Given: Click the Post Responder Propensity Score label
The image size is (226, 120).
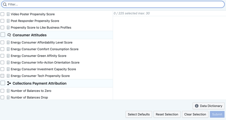Looking at the screenshot, I should click(35, 21).
